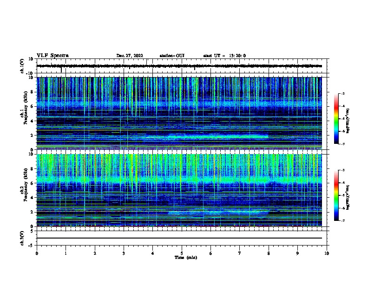
Task: Click the ch.3 flat voltage line
Action: coord(179,238)
